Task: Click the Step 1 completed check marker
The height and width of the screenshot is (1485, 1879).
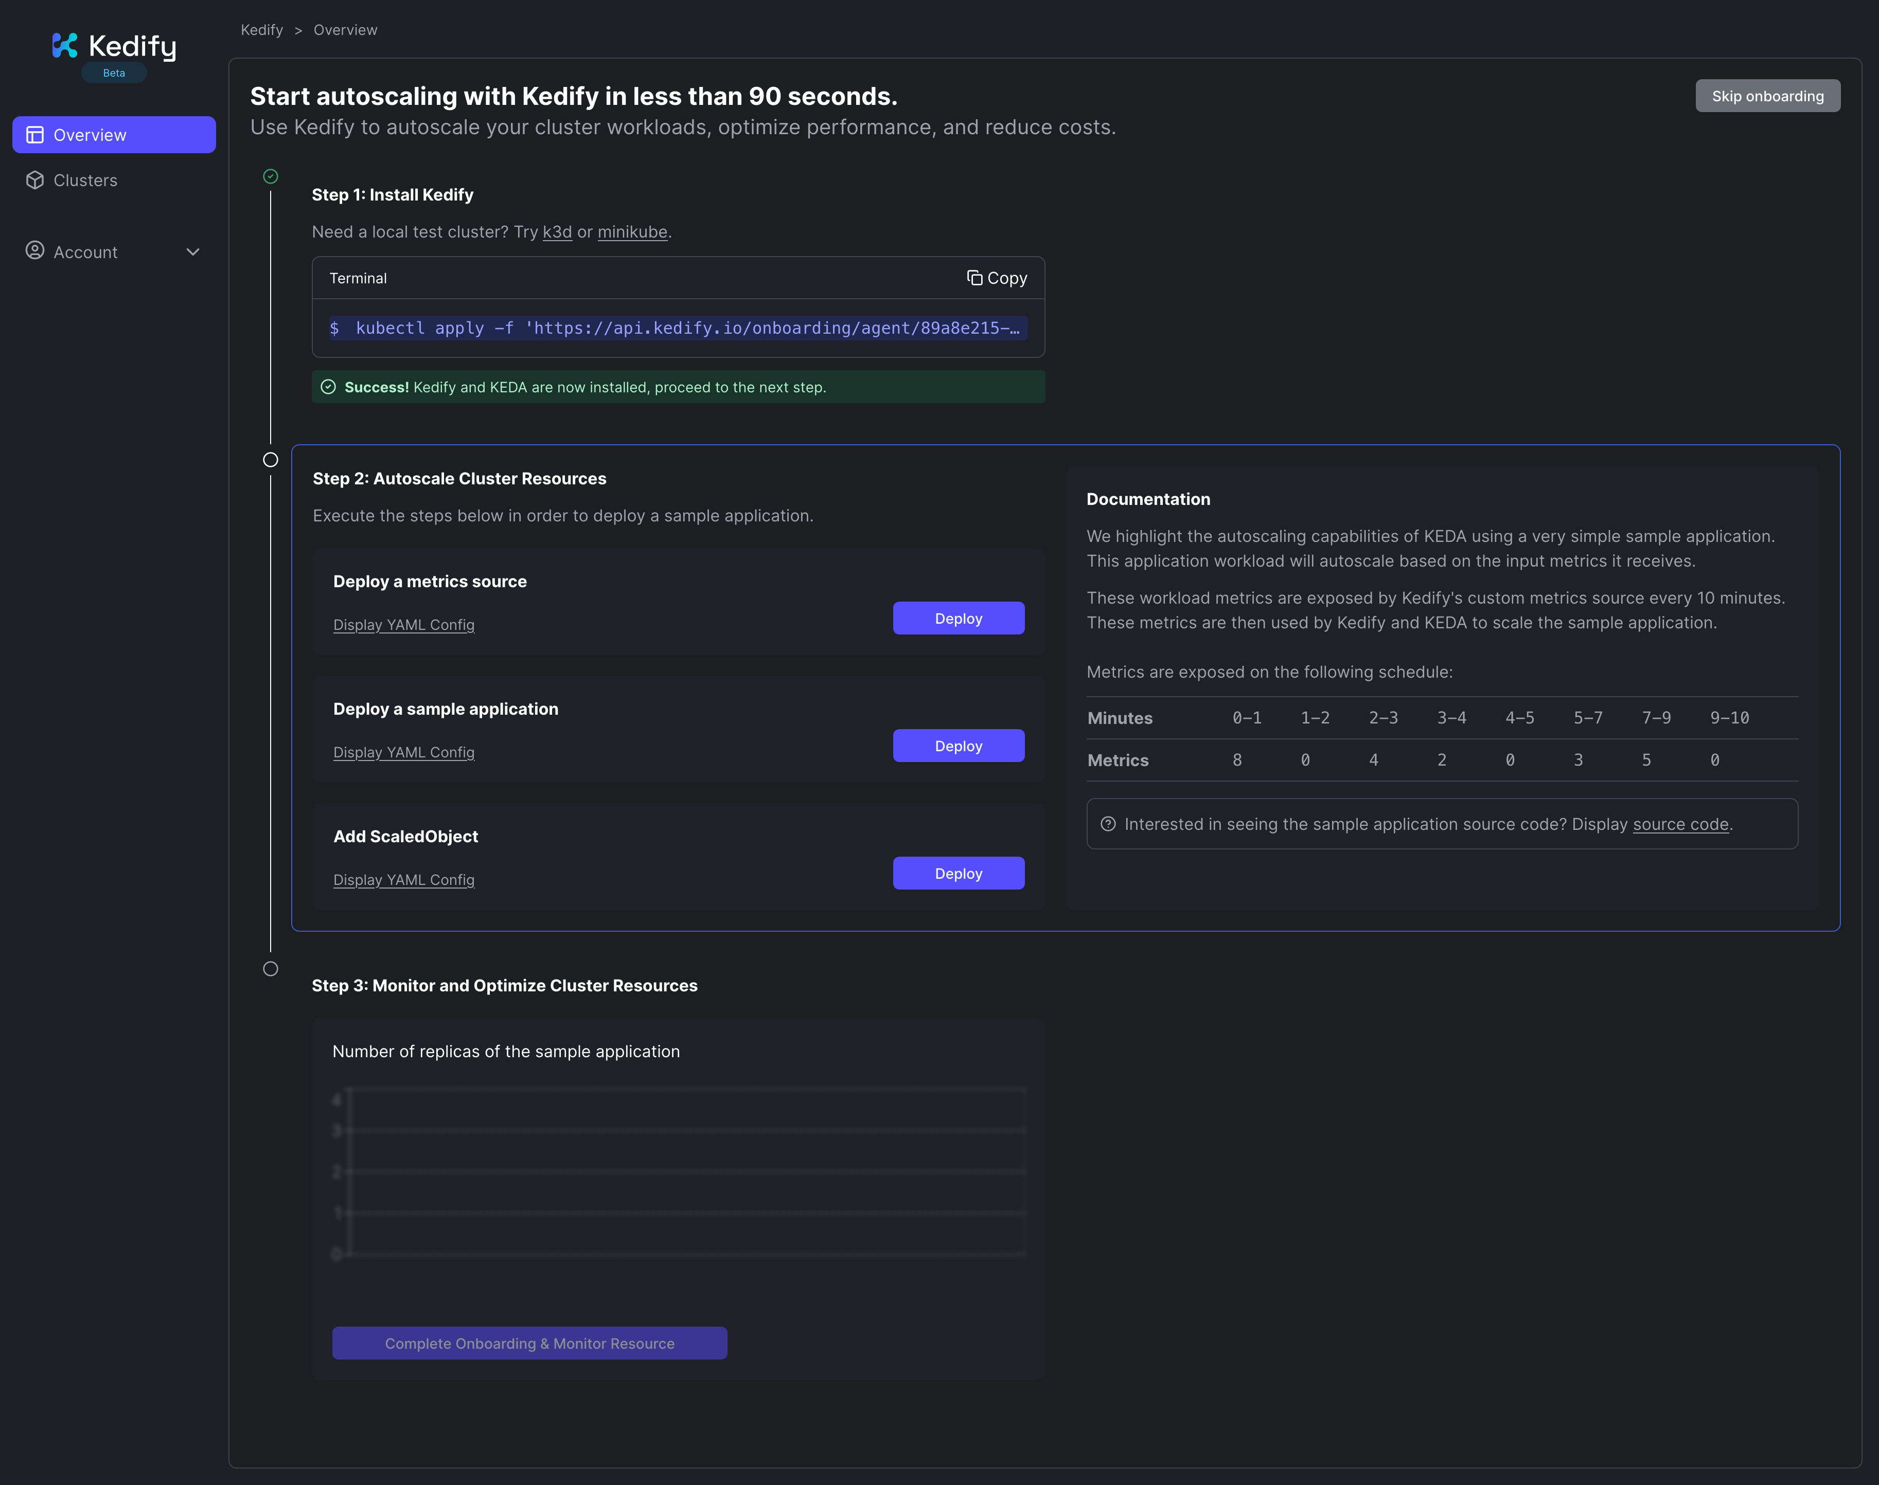Action: coord(271,176)
